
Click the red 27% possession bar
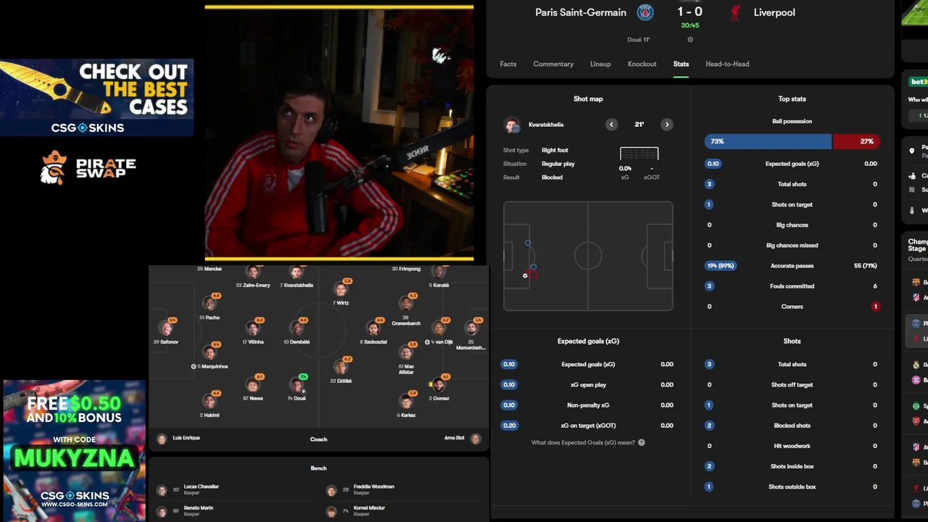point(856,141)
